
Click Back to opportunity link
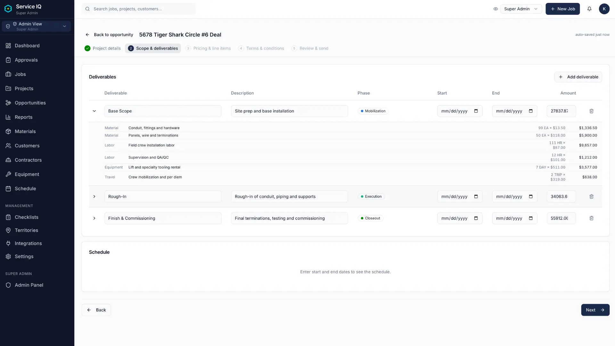pos(109,35)
